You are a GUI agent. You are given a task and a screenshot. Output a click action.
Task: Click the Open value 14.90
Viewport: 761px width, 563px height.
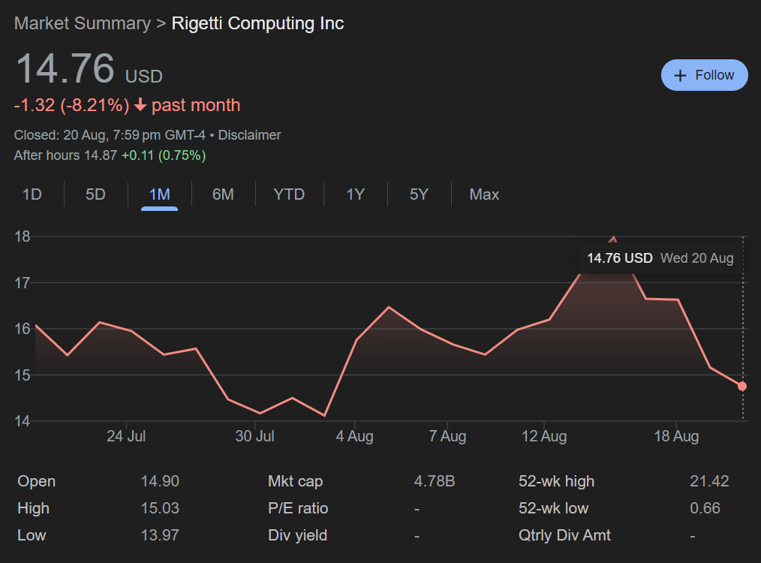pos(160,481)
